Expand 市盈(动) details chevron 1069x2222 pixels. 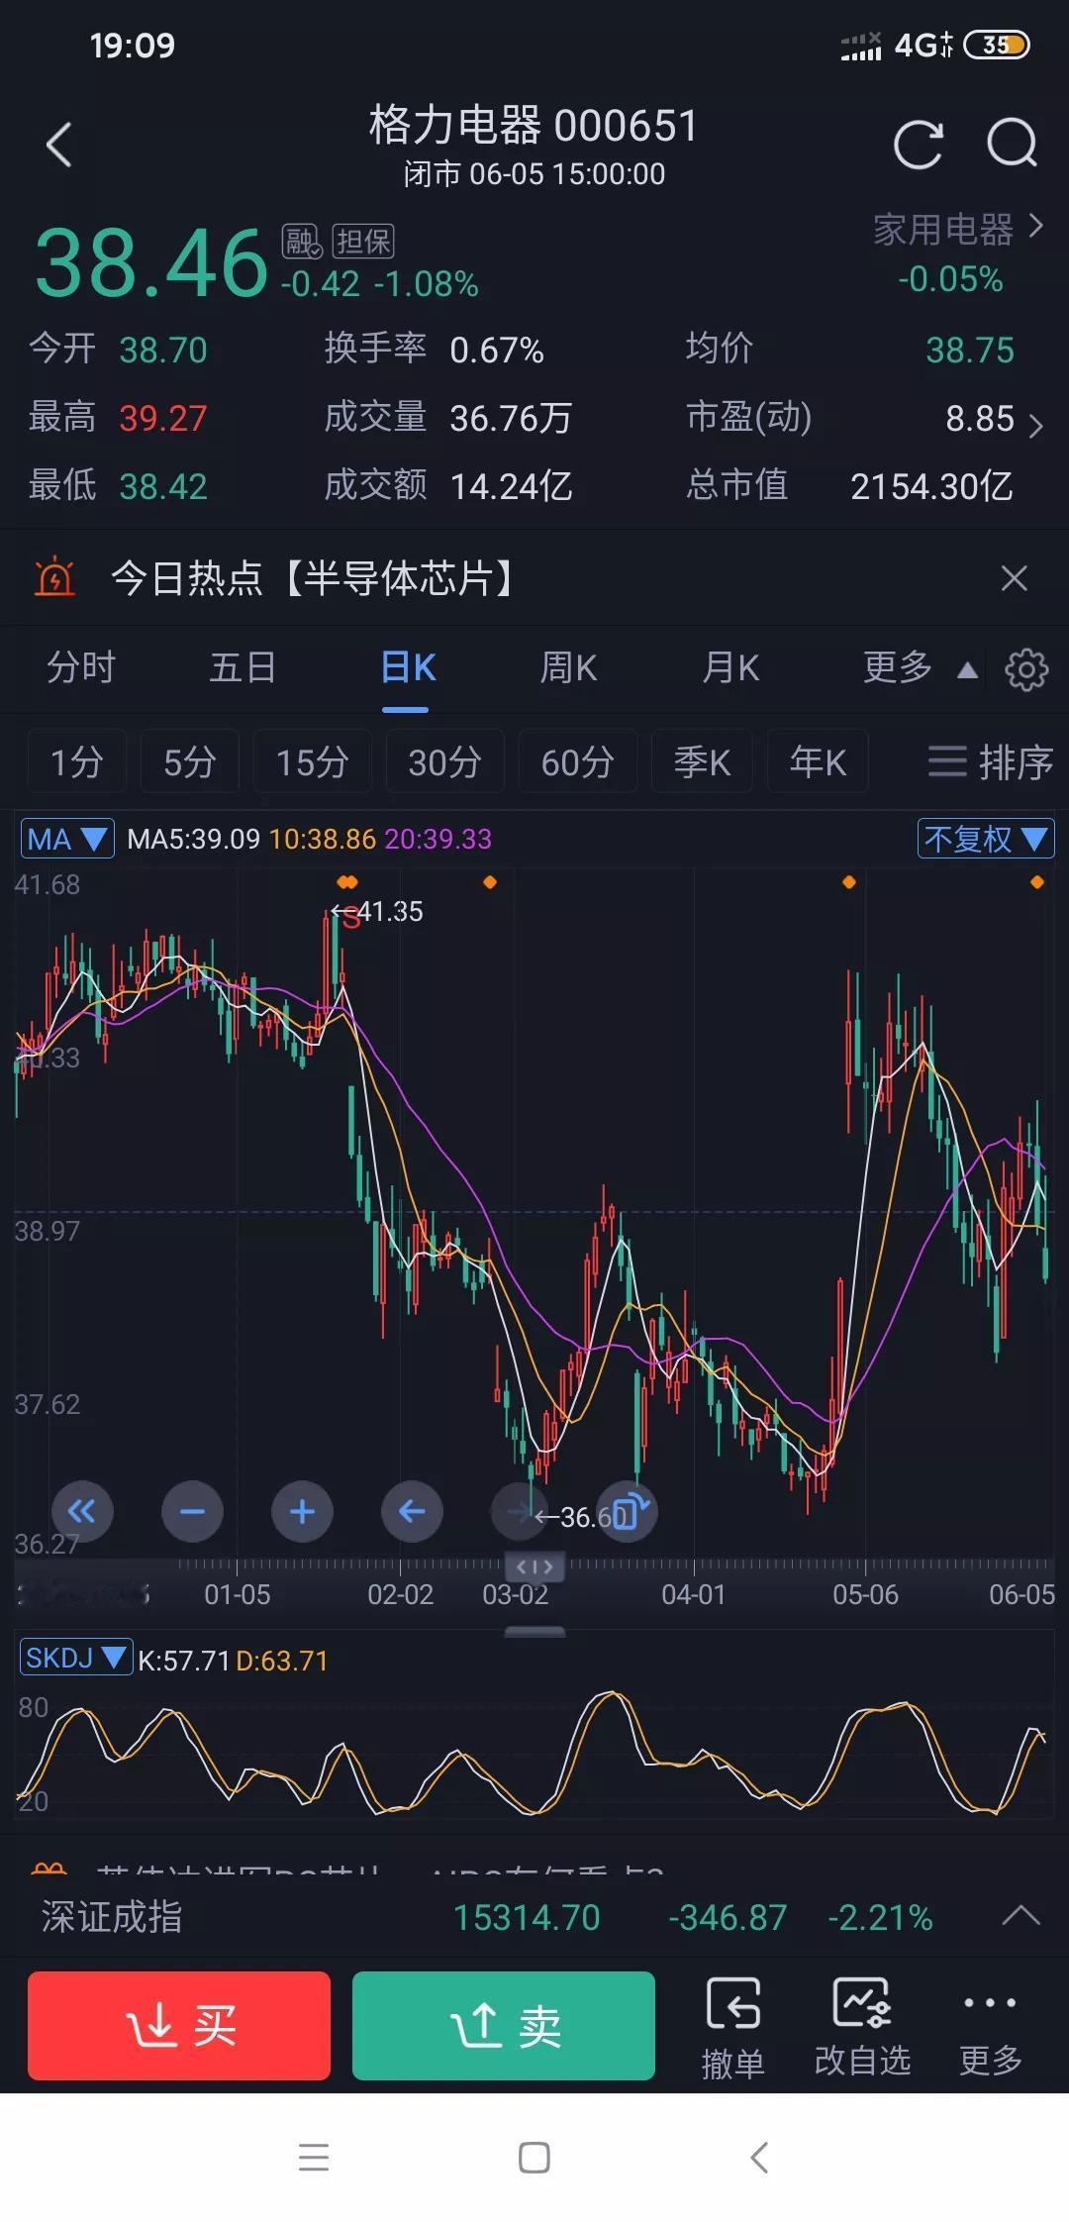point(1035,426)
